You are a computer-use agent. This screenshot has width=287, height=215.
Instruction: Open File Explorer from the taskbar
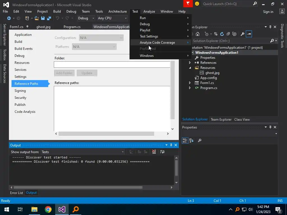point(34,209)
